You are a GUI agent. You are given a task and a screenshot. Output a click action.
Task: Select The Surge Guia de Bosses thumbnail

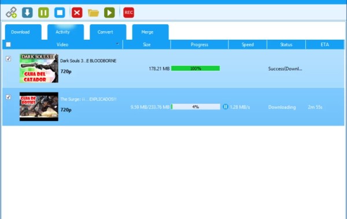tap(39, 107)
